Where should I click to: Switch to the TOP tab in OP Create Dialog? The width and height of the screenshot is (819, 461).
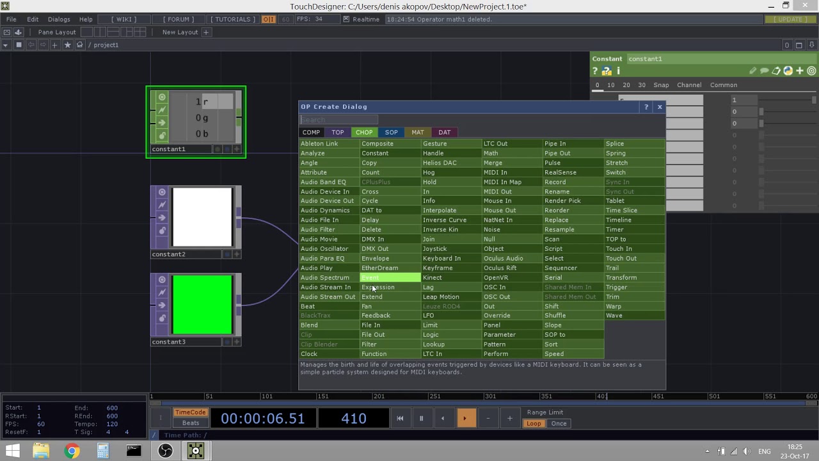pos(338,133)
